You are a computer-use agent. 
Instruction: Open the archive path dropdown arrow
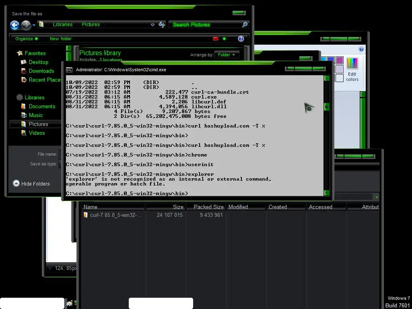pos(377,197)
